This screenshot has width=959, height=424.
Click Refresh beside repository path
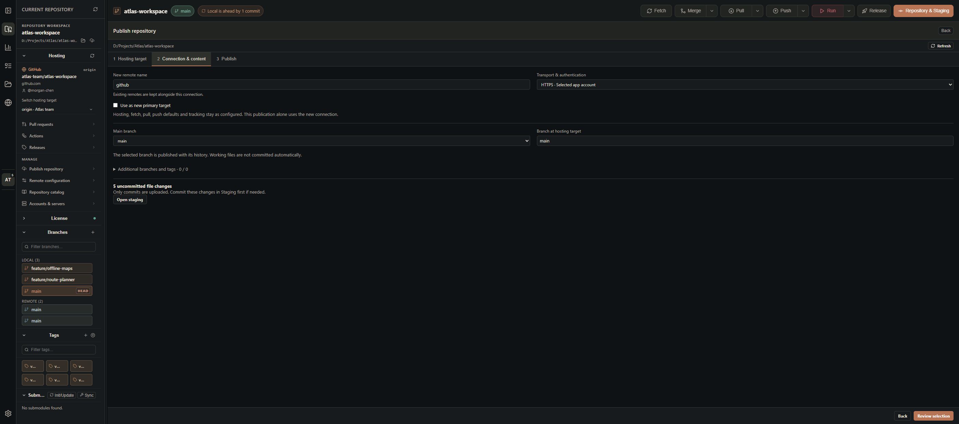pos(940,46)
